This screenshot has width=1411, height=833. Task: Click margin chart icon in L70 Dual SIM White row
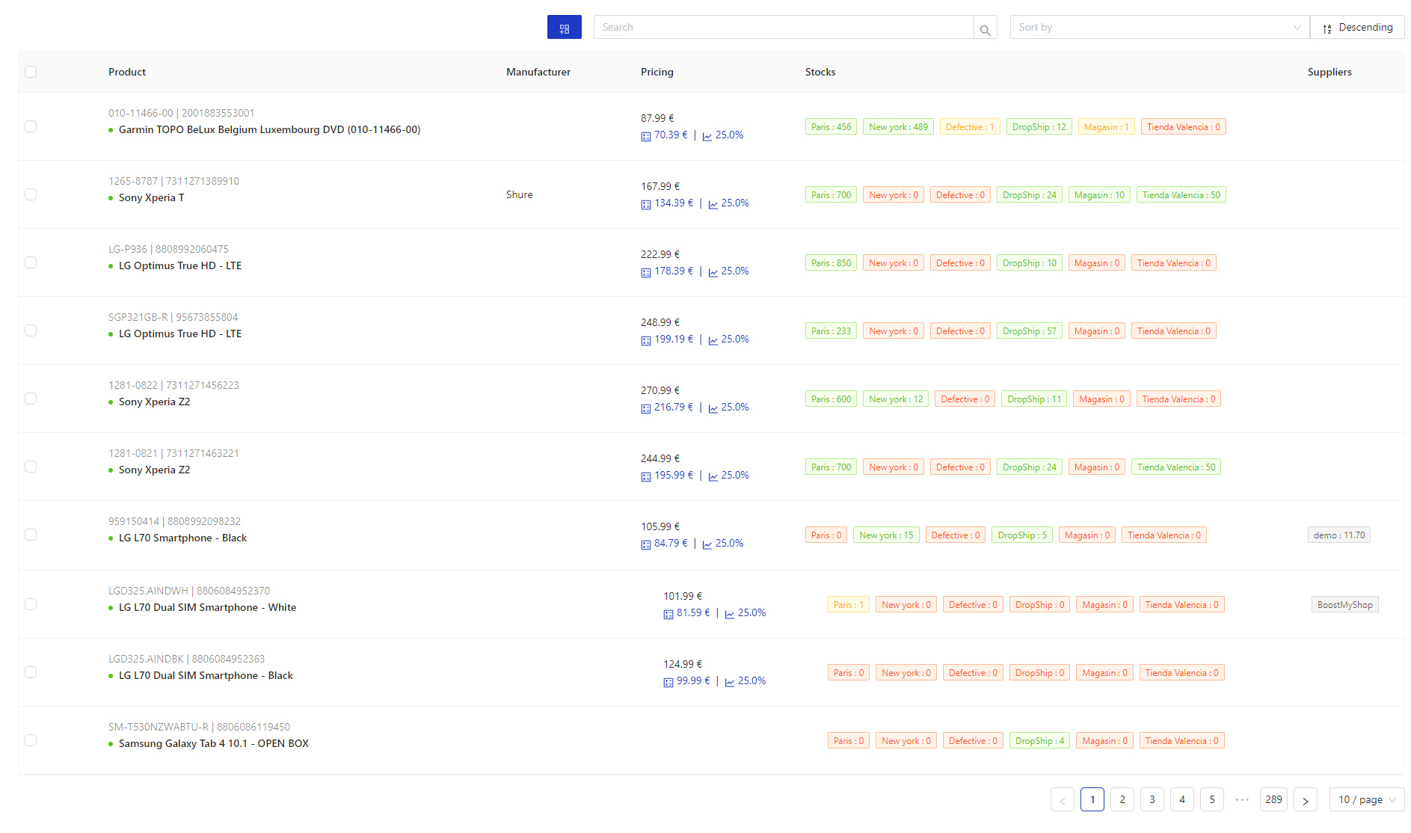pos(730,614)
